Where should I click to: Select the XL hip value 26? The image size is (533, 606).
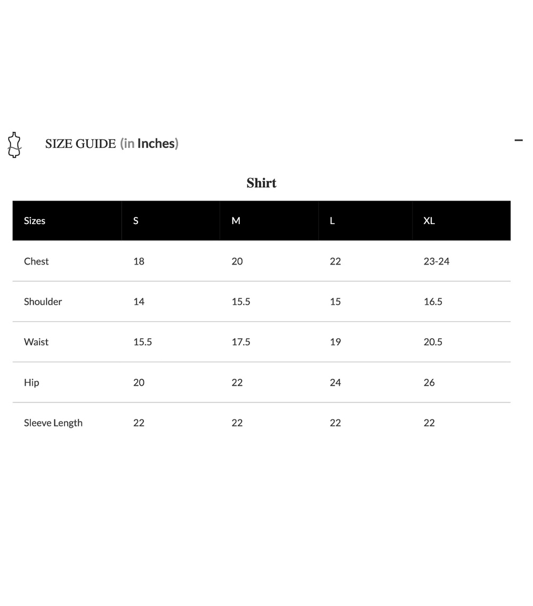tap(429, 382)
